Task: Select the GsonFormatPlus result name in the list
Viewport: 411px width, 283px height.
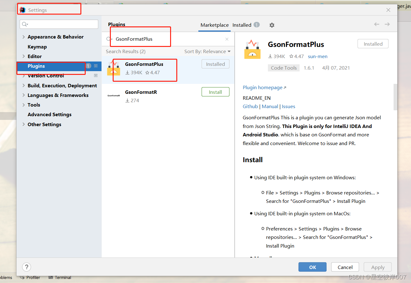Action: pos(144,64)
